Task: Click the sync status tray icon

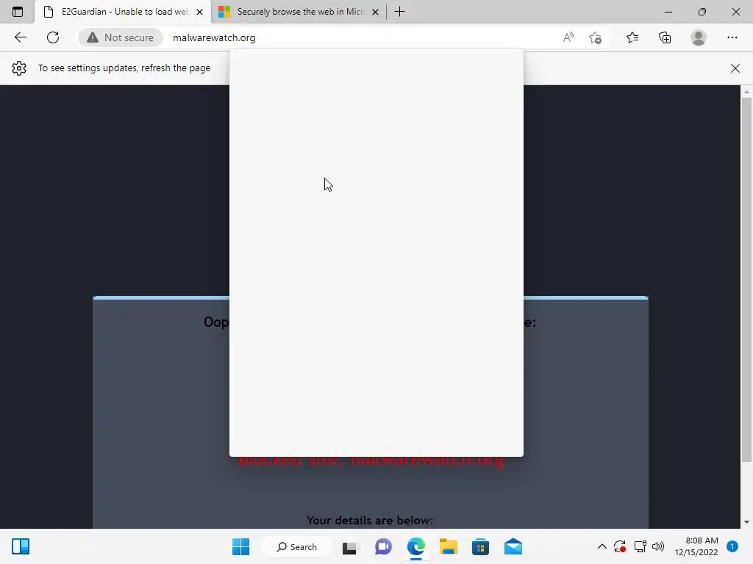Action: 619,546
